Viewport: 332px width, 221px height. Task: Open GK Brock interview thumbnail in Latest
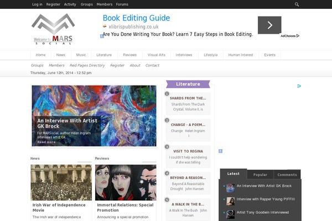coord(230,188)
